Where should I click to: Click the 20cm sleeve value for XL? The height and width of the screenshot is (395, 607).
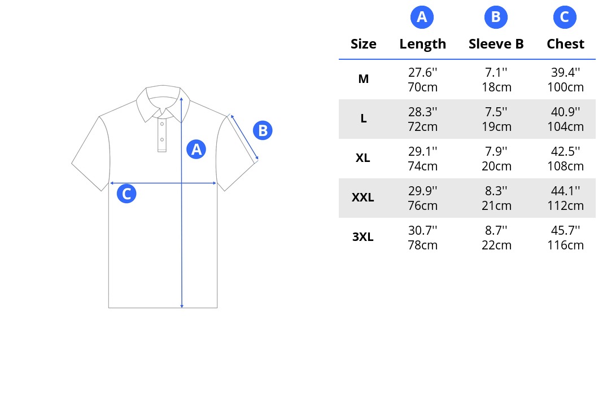pos(497,166)
